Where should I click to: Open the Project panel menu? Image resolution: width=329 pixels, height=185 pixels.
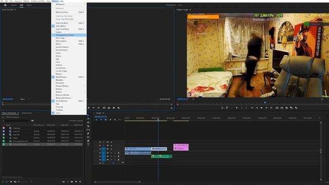point(18,113)
